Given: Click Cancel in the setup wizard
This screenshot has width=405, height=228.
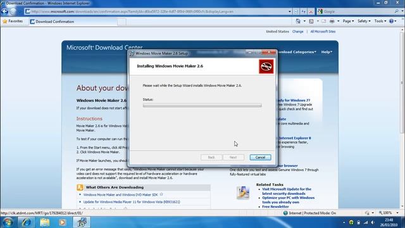Looking at the screenshot, I should (x=260, y=158).
